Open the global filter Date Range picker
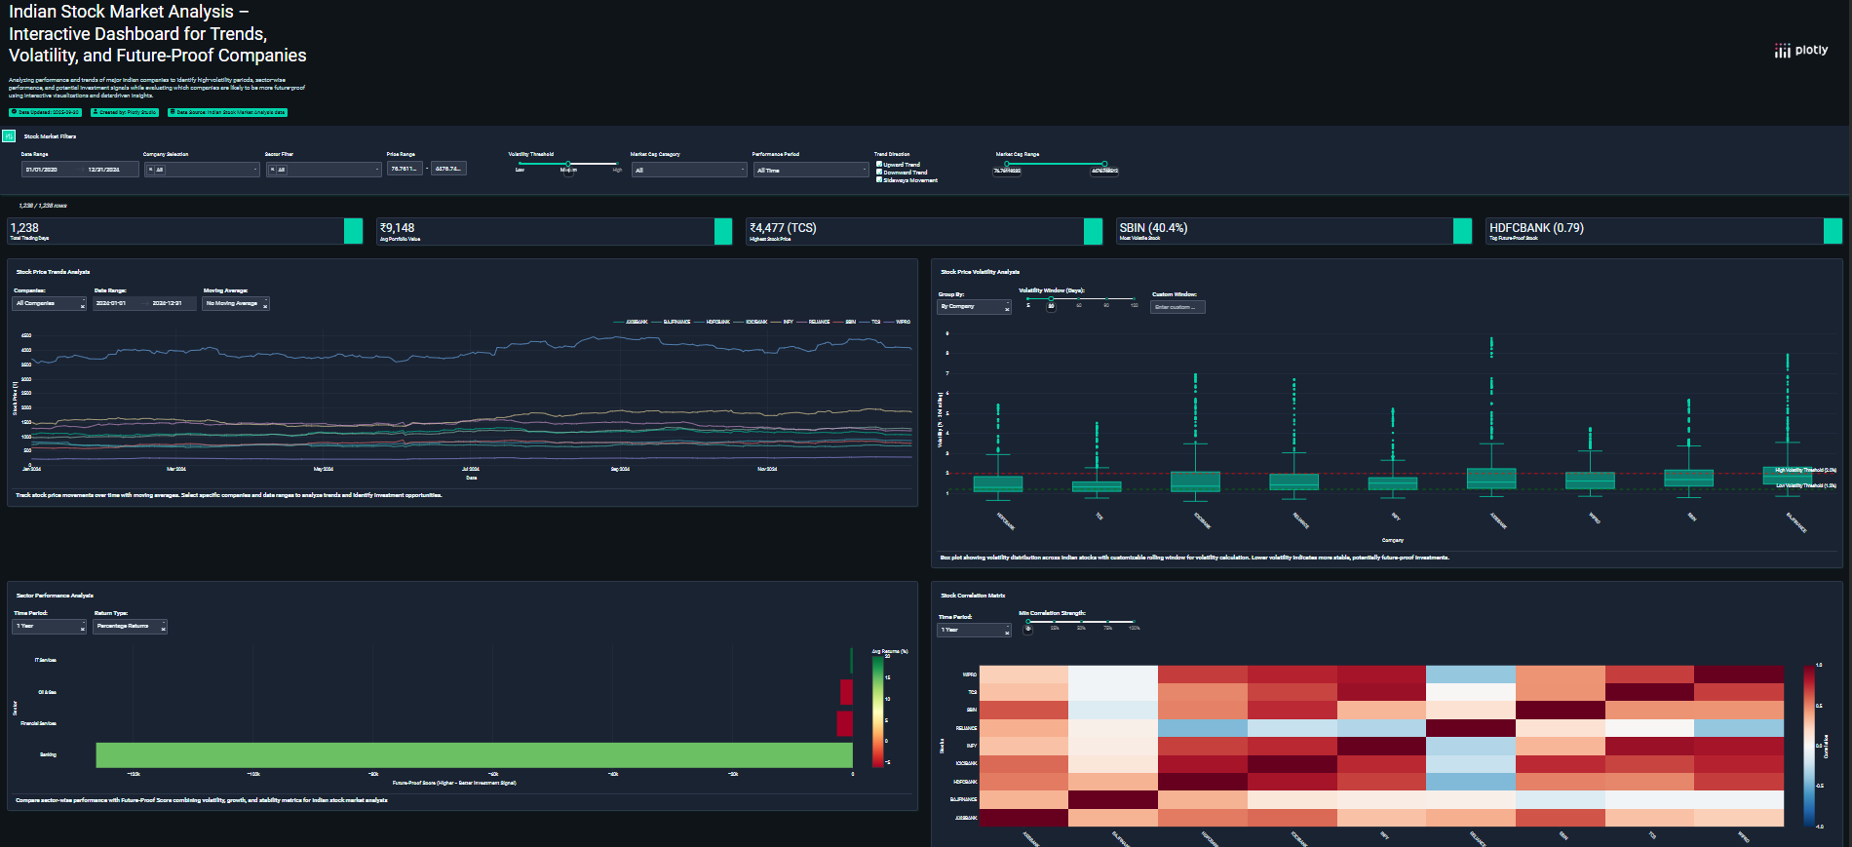This screenshot has height=847, width=1852. coord(80,170)
